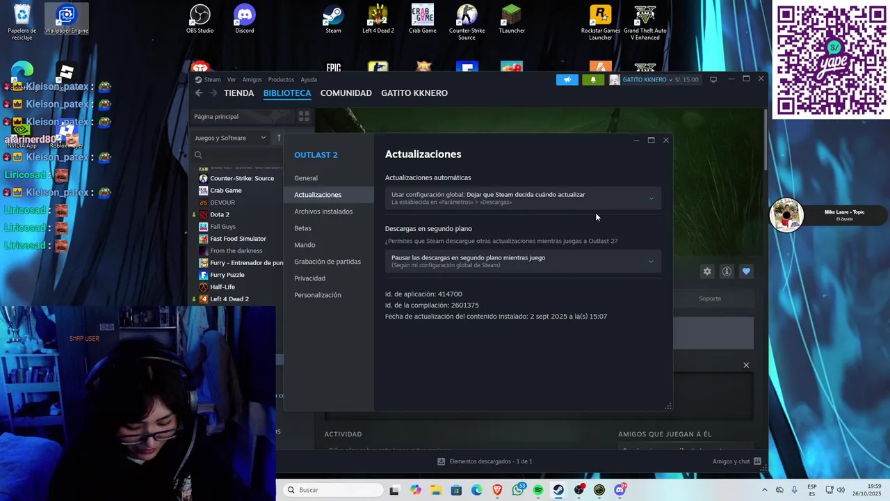Select Fast Food Simulator in library list
Image resolution: width=890 pixels, height=501 pixels.
(x=238, y=239)
